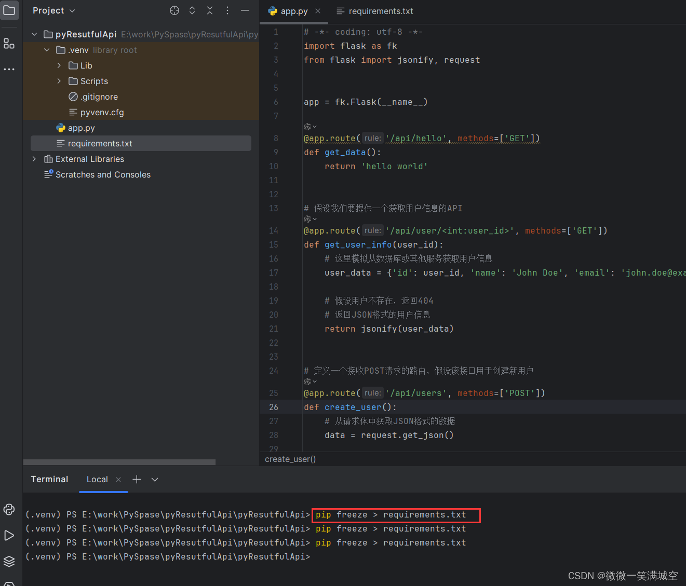Screen dimensions: 686x586
Task: Switch to the requirements.txt editor tab
Action: point(375,11)
